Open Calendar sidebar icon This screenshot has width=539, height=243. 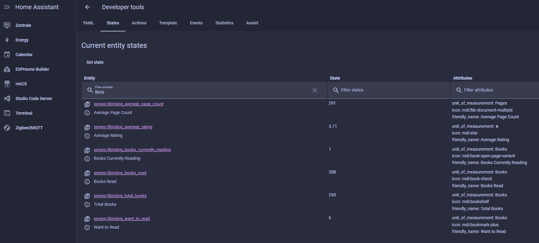pyautogui.click(x=7, y=55)
